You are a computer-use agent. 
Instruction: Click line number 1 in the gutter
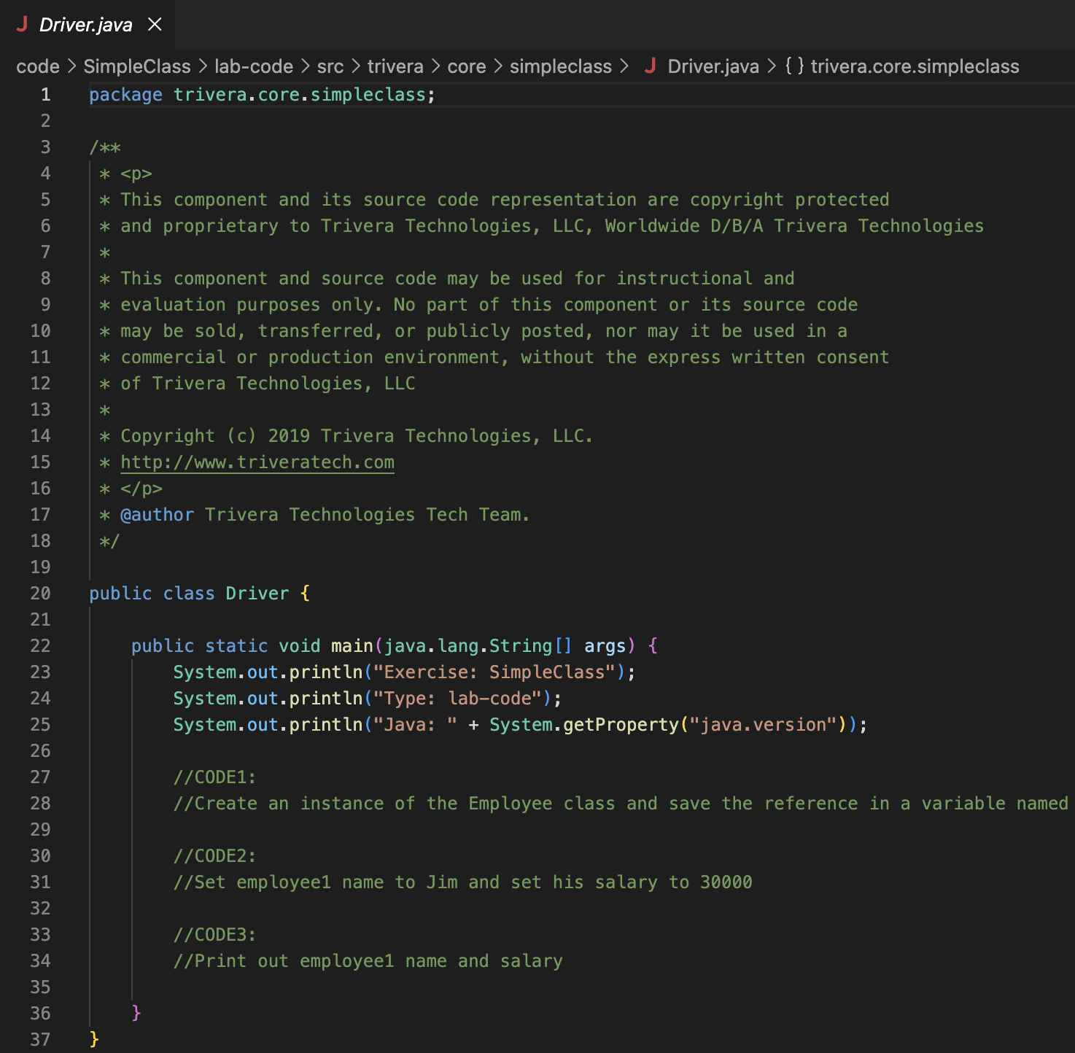(x=45, y=95)
